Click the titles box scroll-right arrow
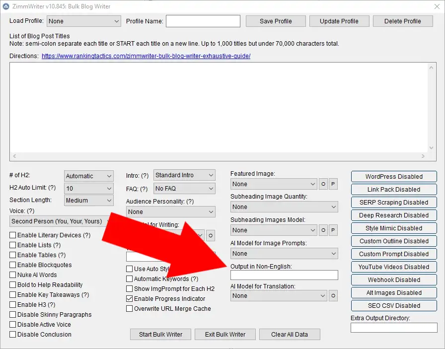This screenshot has width=445, height=349. pos(423,156)
